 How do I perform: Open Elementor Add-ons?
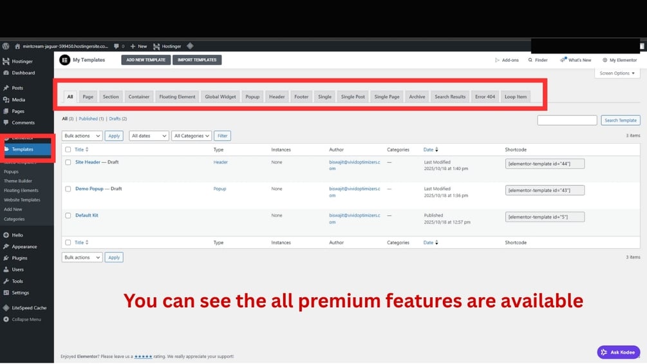[507, 61]
